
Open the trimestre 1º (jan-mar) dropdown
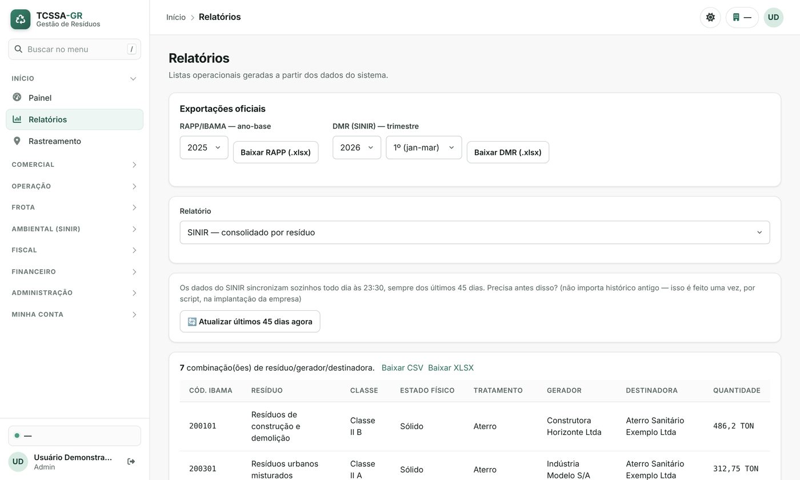click(423, 147)
